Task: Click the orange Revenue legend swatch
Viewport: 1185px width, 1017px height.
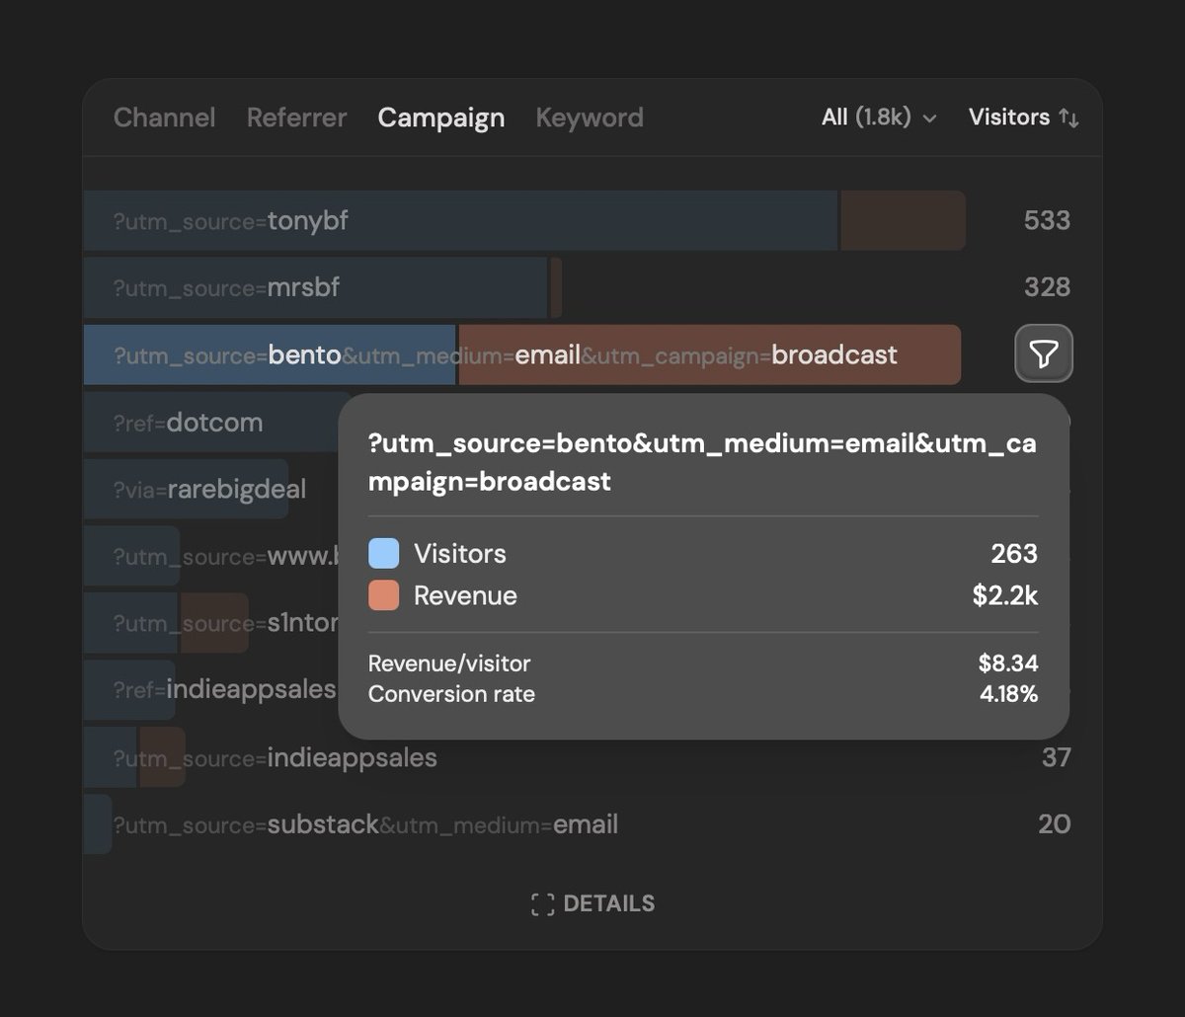Action: (x=382, y=596)
